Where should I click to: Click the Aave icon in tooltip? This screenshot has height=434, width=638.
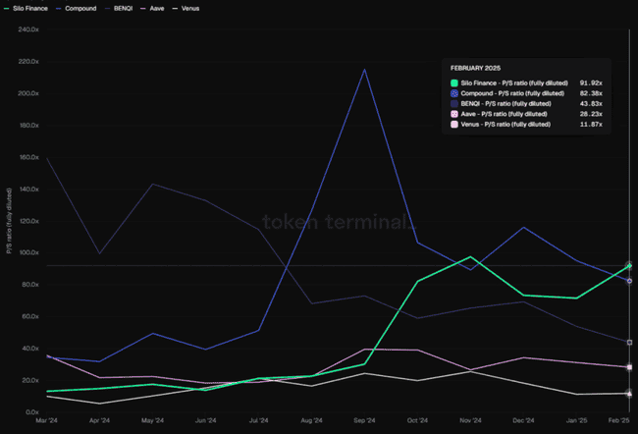(454, 114)
